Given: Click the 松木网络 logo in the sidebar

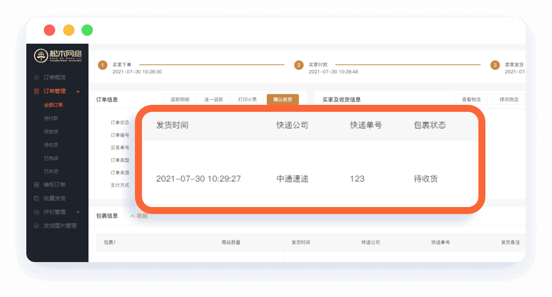Looking at the screenshot, I should coord(58,55).
